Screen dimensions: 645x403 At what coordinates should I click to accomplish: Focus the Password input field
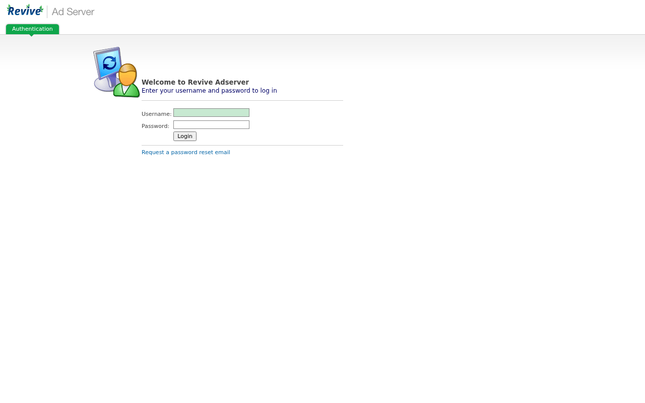211,125
